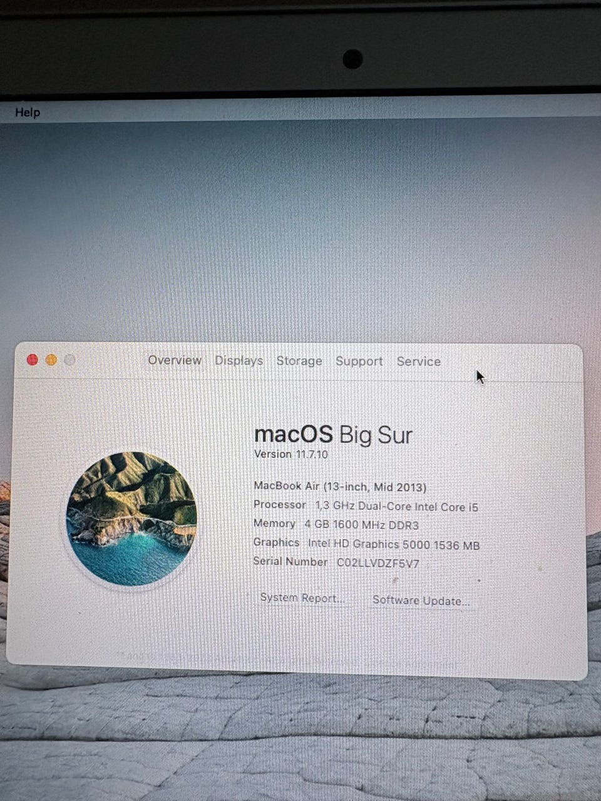Open the Support tab
This screenshot has height=801, width=601.
[x=359, y=361]
